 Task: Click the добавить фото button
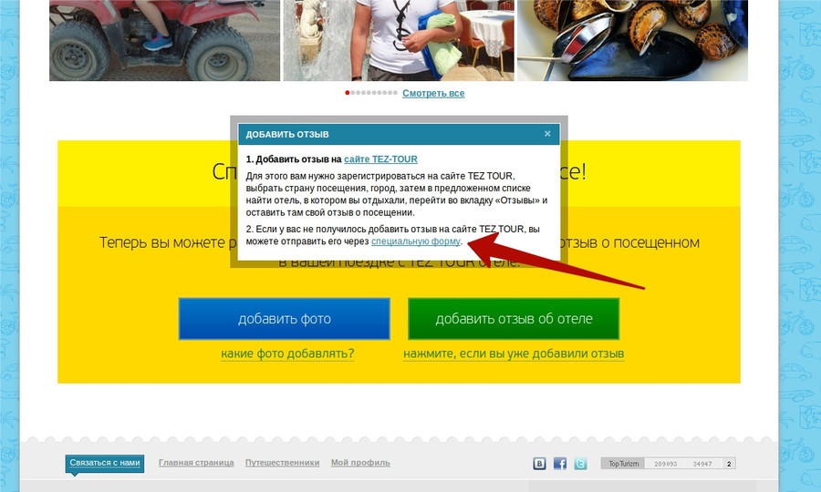(x=285, y=319)
